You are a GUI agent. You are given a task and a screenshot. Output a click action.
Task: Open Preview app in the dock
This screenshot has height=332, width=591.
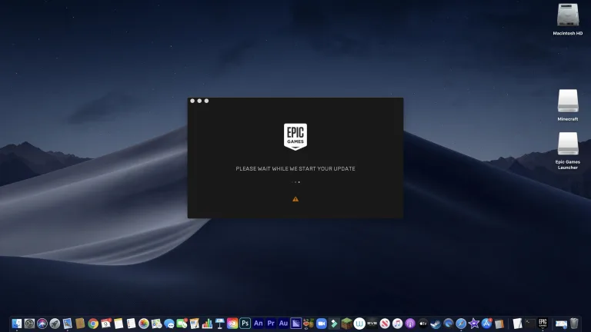(68, 324)
